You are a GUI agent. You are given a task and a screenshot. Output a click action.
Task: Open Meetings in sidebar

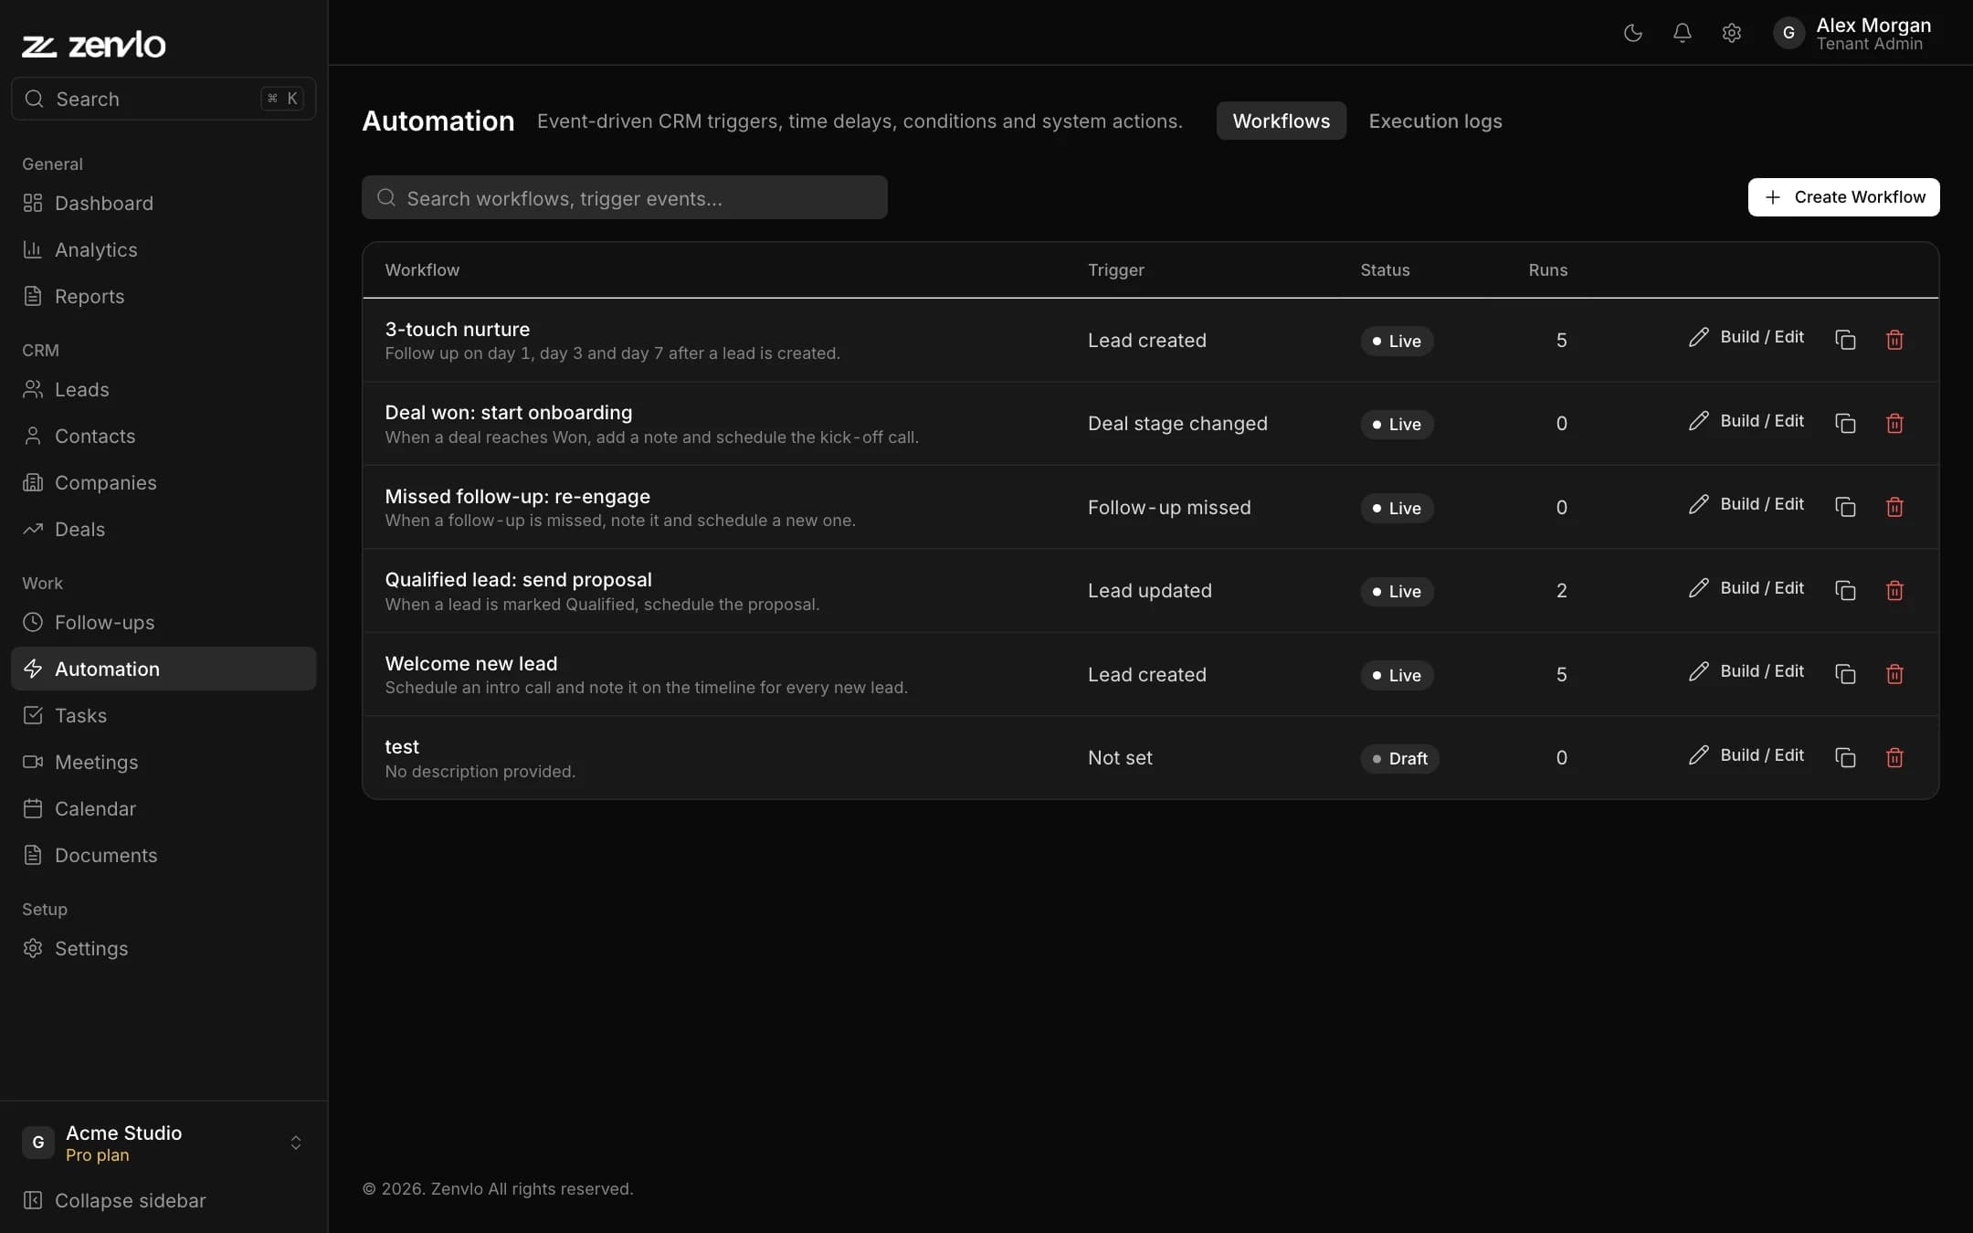point(164,762)
